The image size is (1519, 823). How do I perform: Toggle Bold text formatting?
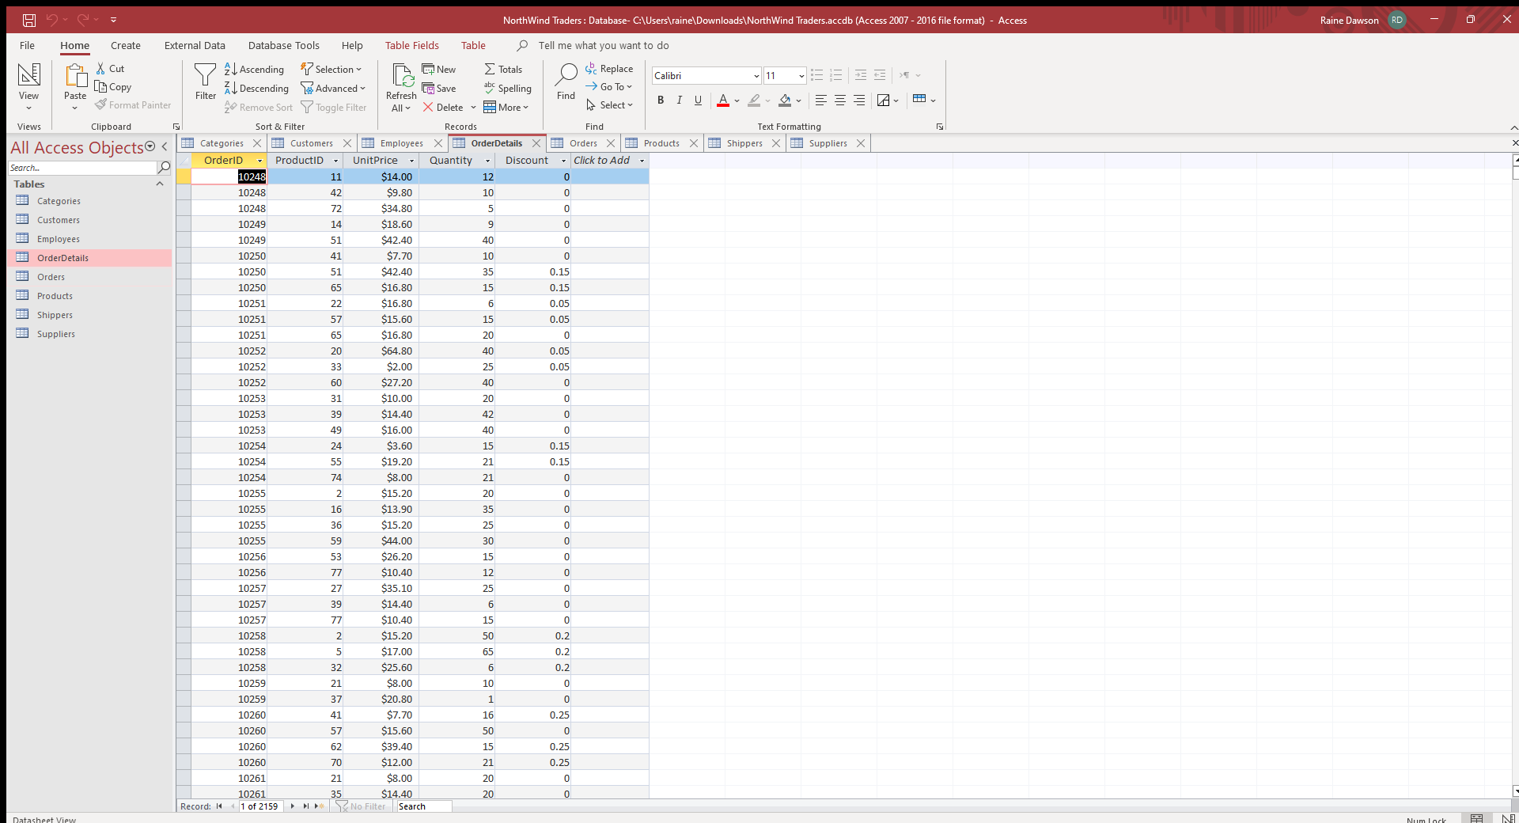click(661, 101)
